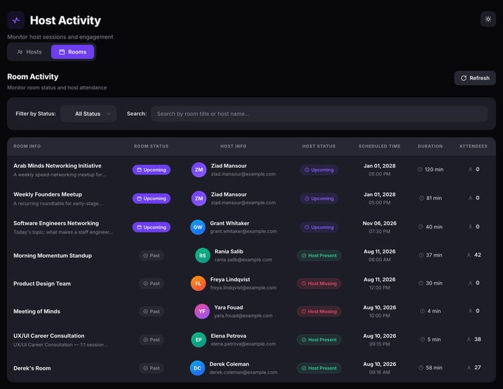Click clock icon beside 37 min duration
This screenshot has height=389, width=503.
[421, 255]
